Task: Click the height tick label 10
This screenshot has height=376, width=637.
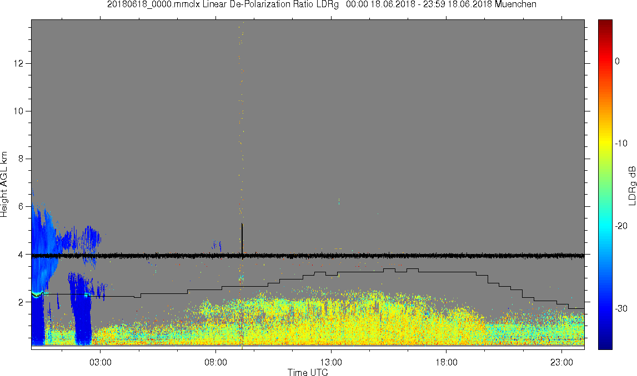Action: point(19,111)
